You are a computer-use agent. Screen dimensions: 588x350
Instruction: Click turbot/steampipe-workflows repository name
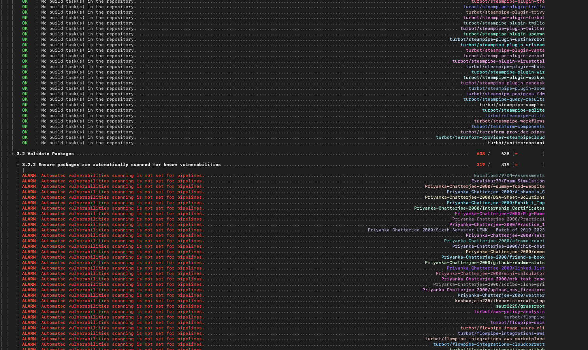click(x=509, y=121)
